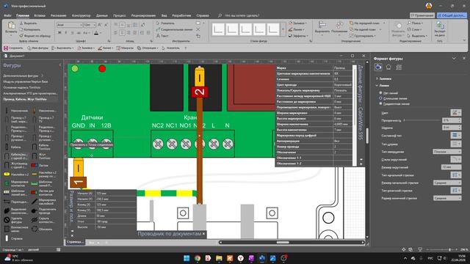Viewport: 470px width, 264px height.
Task: Switch to the Данные ribbon tab
Action: point(102,15)
